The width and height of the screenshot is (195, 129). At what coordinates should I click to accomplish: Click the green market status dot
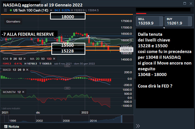click(11, 10)
